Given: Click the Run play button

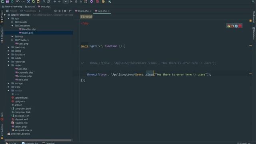Looking at the screenshot, I should coord(71,2).
